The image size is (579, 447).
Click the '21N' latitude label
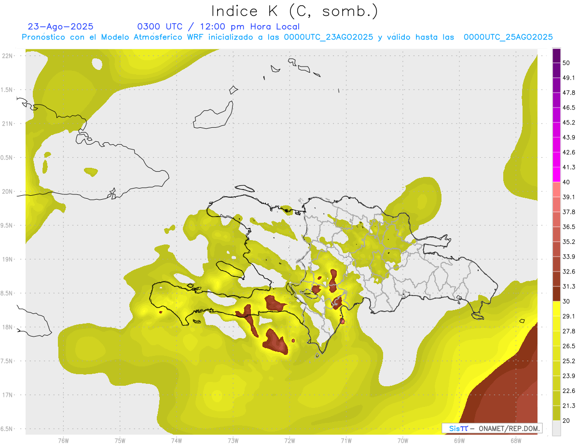click(8, 123)
